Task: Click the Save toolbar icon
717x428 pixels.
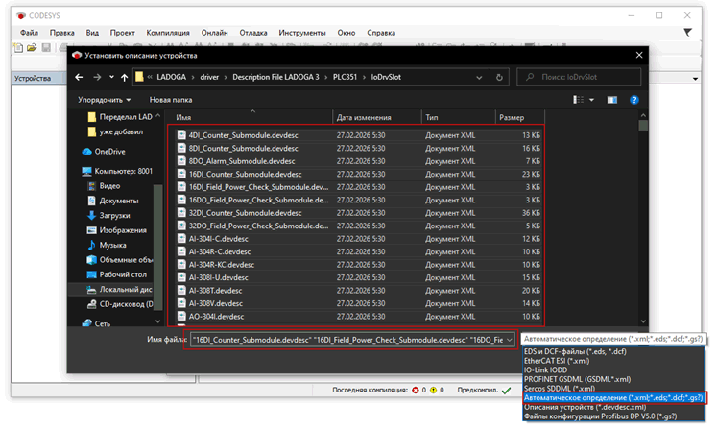Action: tap(46, 47)
